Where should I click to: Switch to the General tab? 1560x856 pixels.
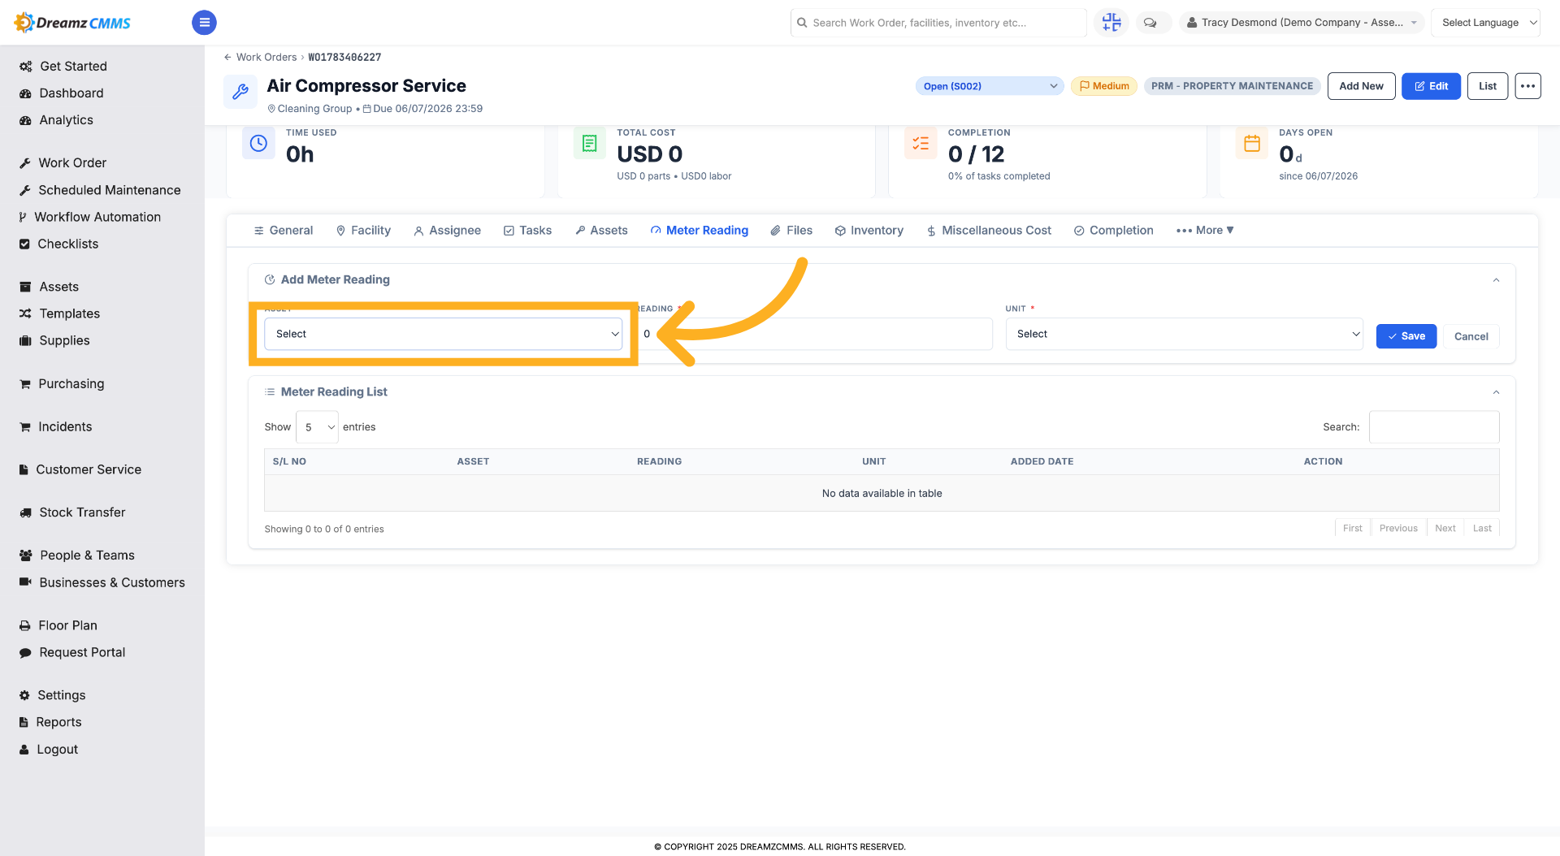coord(284,231)
